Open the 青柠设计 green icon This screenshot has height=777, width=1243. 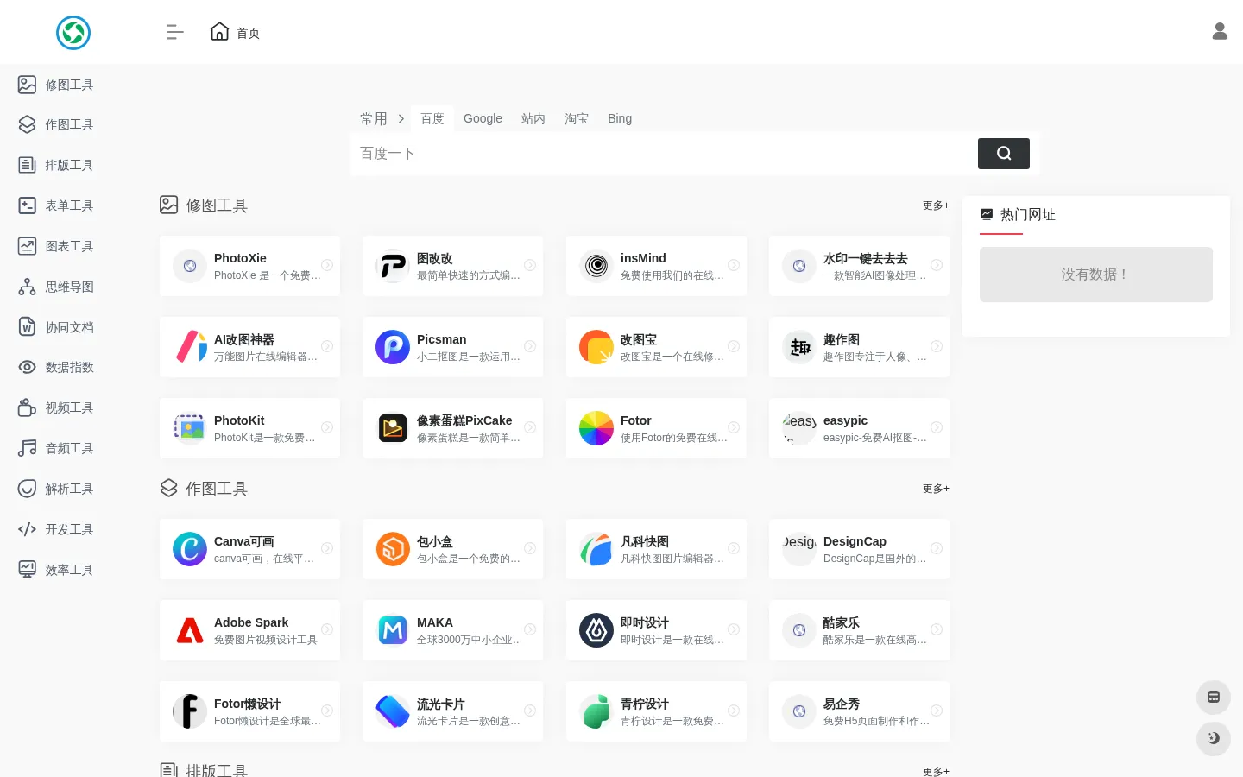[596, 711]
